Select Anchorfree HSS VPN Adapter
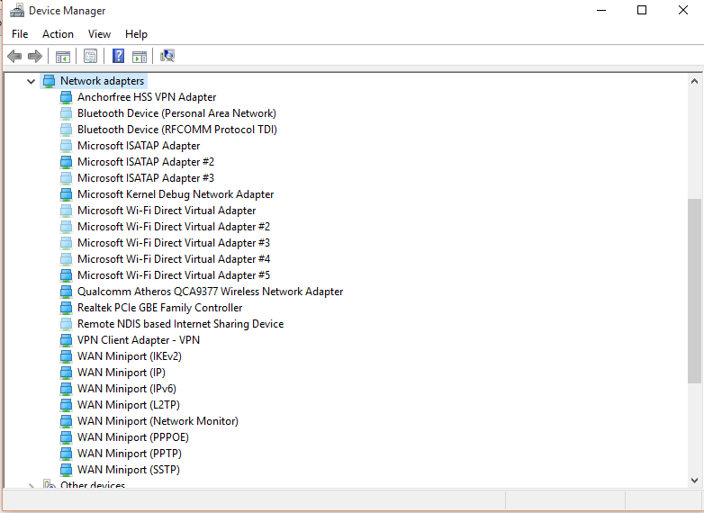 147,97
